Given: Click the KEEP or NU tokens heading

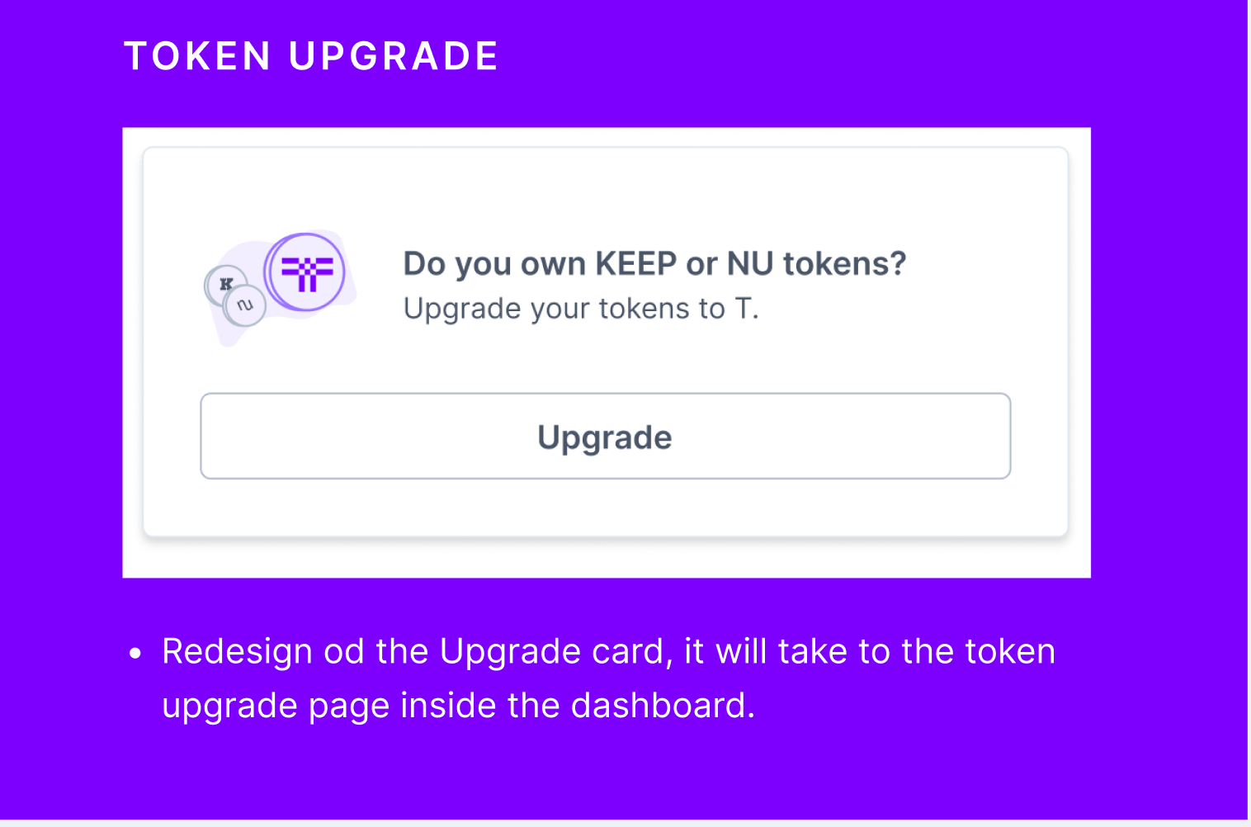Looking at the screenshot, I should 654,262.
